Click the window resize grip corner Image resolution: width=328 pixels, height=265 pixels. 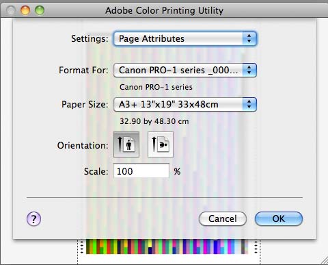pos(323,261)
